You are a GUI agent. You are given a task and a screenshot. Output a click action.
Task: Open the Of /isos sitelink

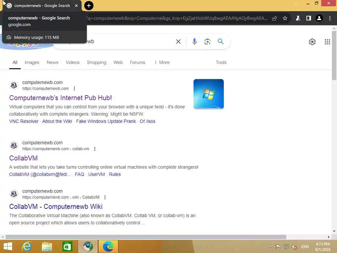[x=147, y=121]
